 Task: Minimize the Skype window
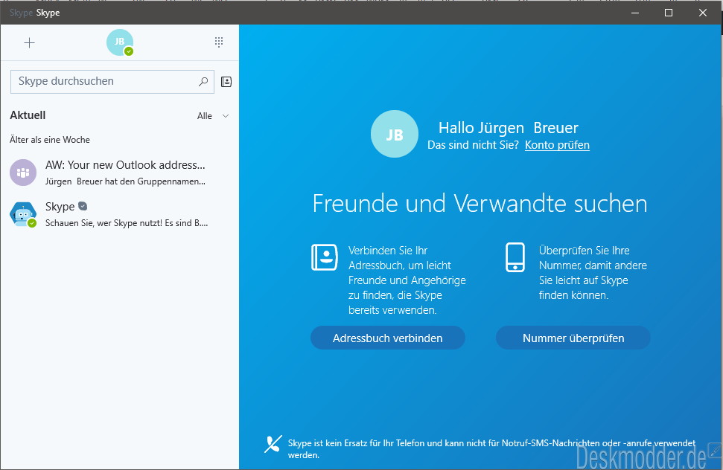(x=635, y=13)
